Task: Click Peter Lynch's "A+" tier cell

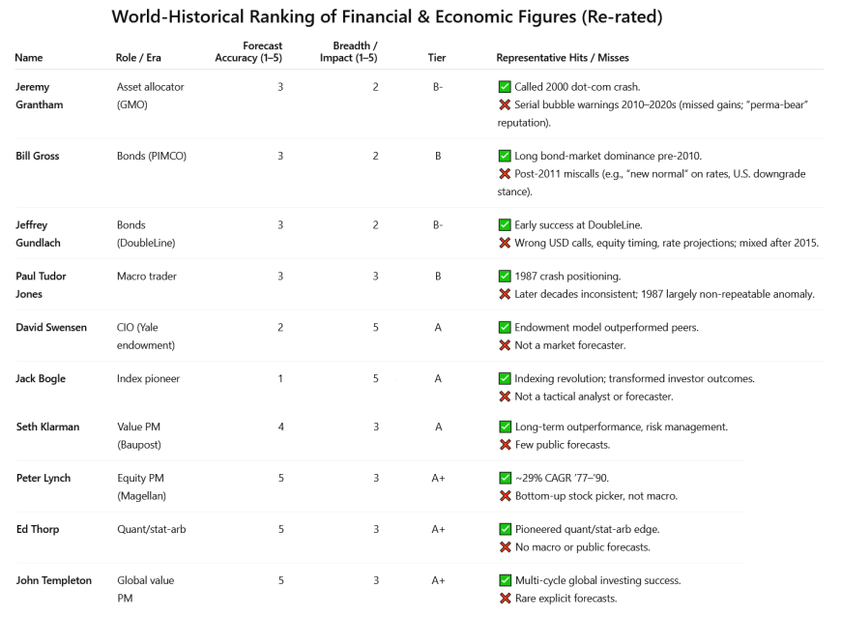Action: click(x=438, y=479)
